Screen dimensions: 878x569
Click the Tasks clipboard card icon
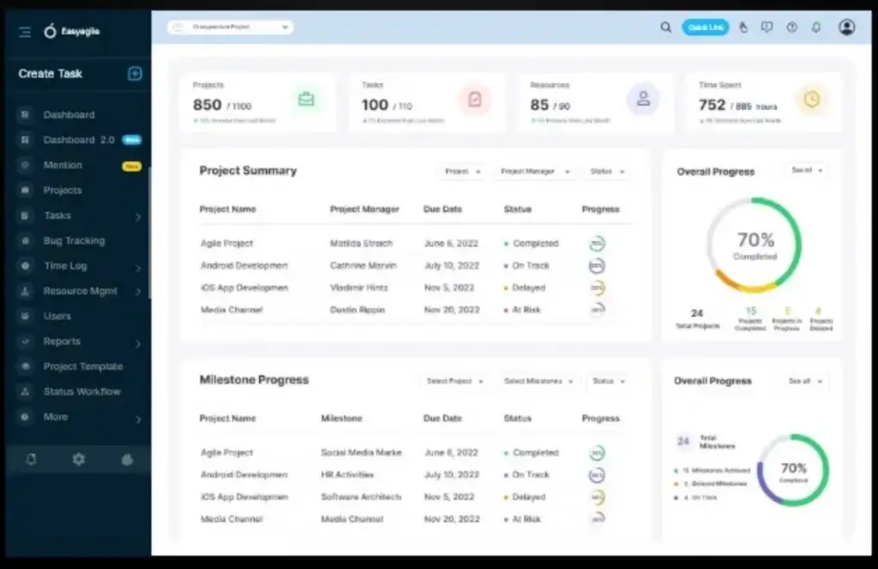[475, 100]
